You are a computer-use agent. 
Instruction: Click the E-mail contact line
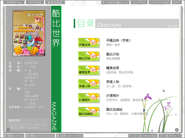pos(28,125)
